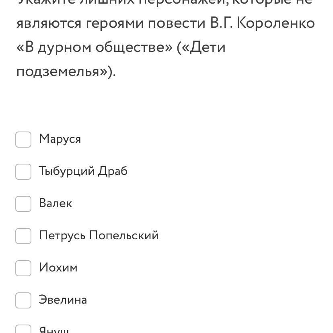Click the Эвелина answer label

63,300
